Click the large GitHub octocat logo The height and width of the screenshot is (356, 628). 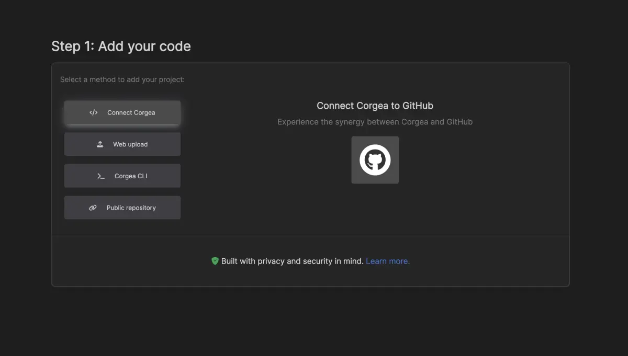(375, 160)
